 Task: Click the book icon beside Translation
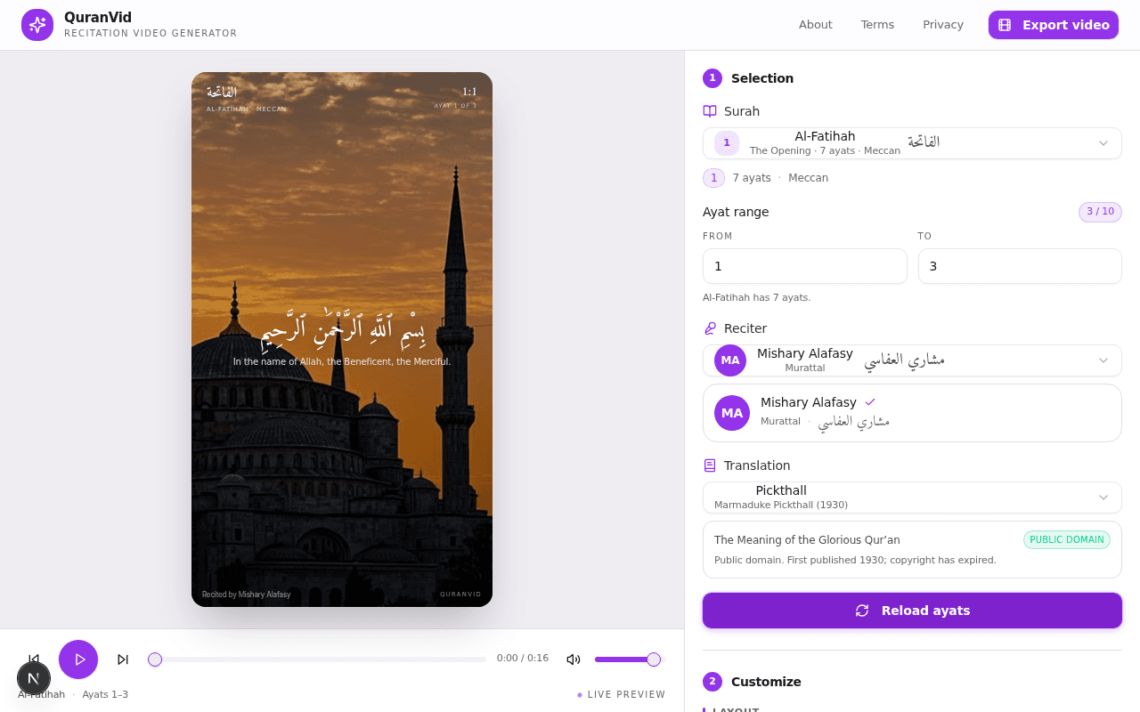[710, 465]
